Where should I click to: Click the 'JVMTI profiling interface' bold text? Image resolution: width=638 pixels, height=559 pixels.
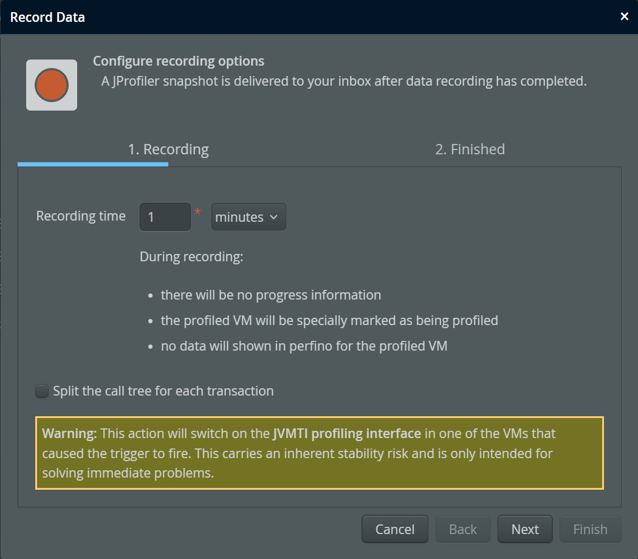(347, 434)
